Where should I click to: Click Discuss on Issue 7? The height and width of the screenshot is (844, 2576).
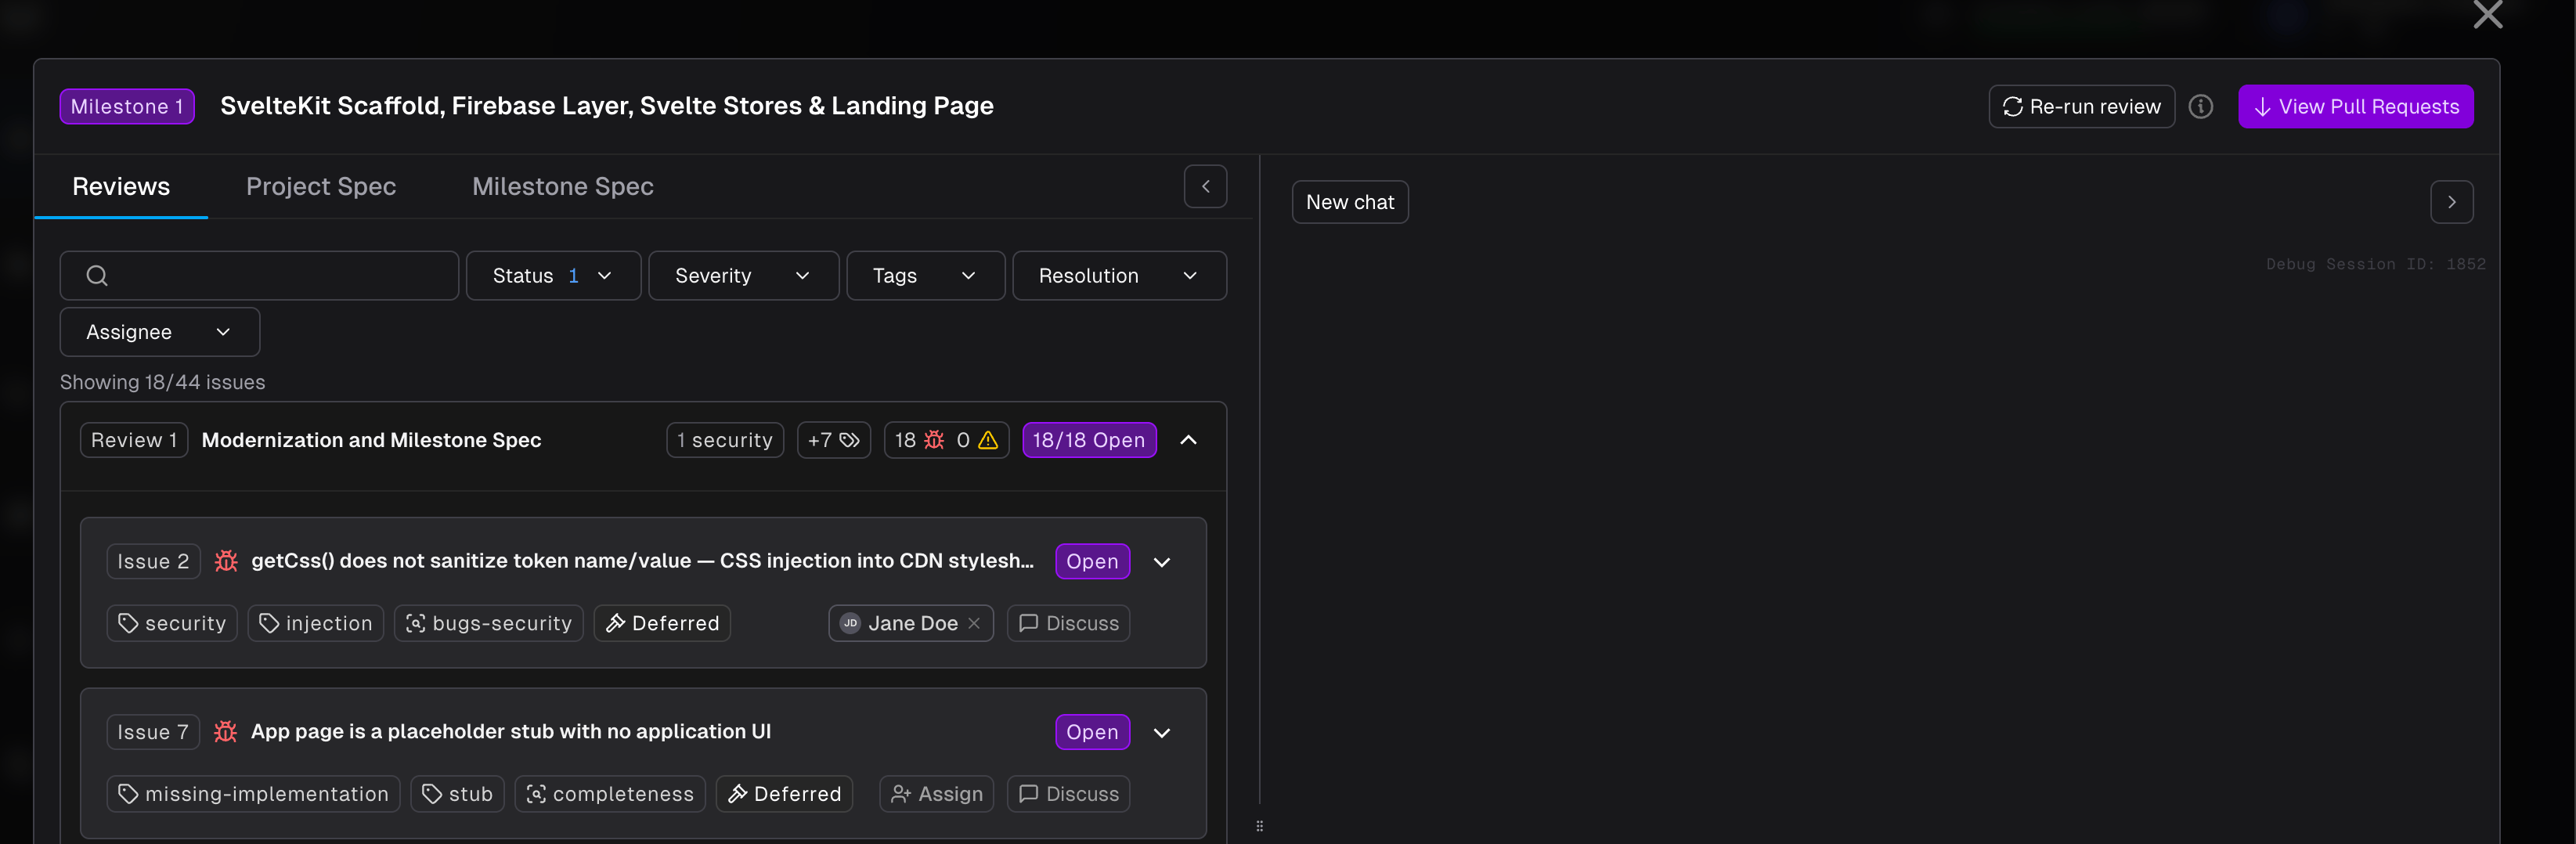pyautogui.click(x=1068, y=794)
